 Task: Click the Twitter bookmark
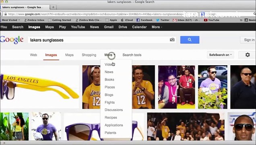tap(163, 20)
